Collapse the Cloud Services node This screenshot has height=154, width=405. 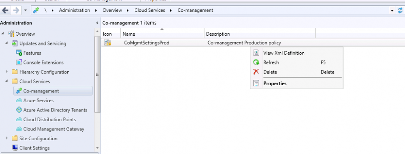click(x=7, y=81)
